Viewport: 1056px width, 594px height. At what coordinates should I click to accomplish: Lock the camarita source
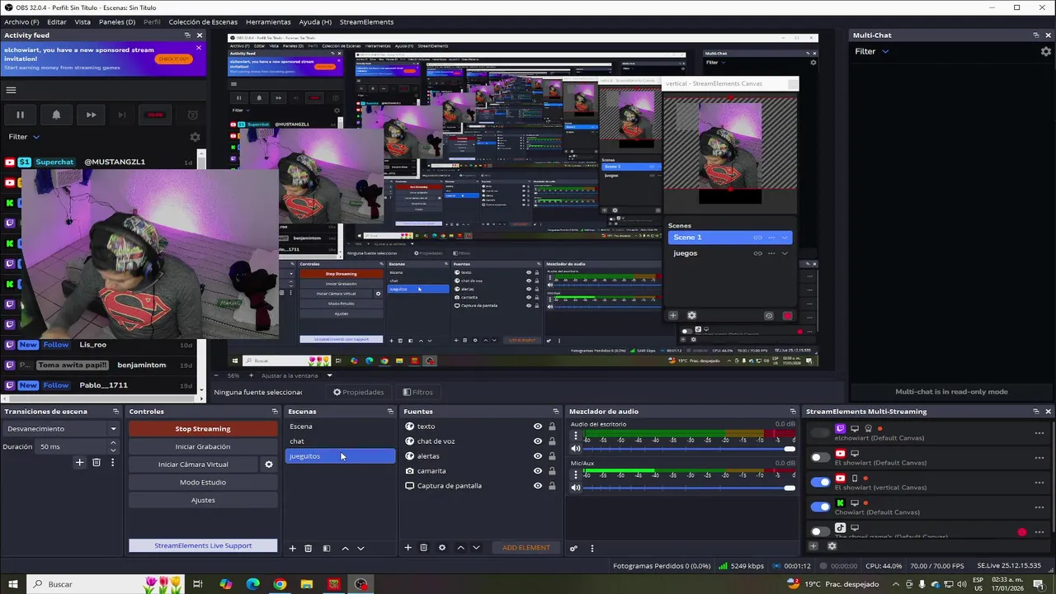[x=552, y=471]
